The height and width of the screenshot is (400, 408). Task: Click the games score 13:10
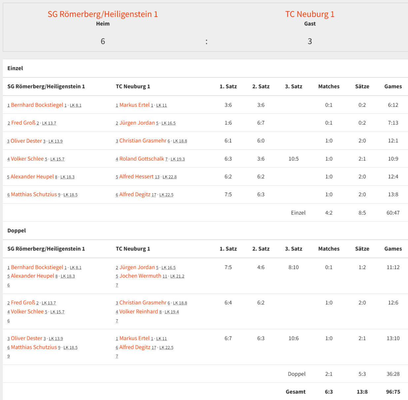[x=393, y=338]
